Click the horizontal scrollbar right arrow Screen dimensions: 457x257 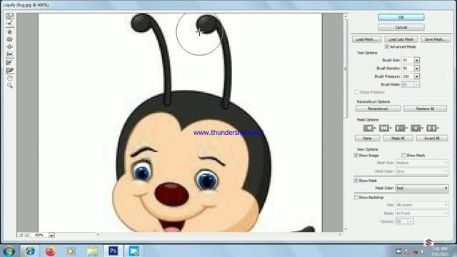pos(340,235)
